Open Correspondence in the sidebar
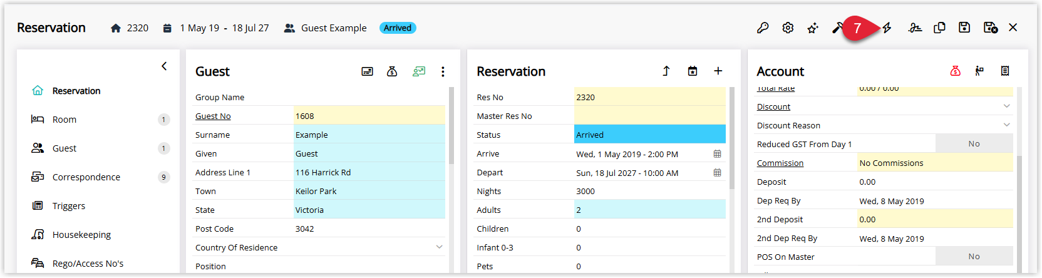Image resolution: width=1042 pixels, height=278 pixels. [86, 177]
